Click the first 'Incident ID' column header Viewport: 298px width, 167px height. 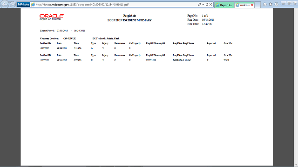click(46, 43)
